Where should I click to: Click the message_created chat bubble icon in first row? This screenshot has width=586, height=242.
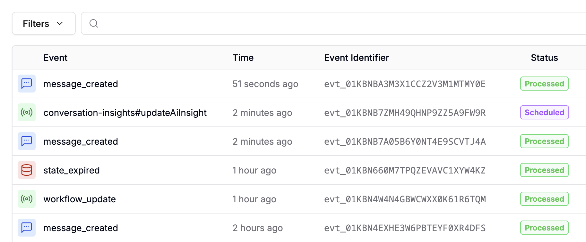click(27, 84)
